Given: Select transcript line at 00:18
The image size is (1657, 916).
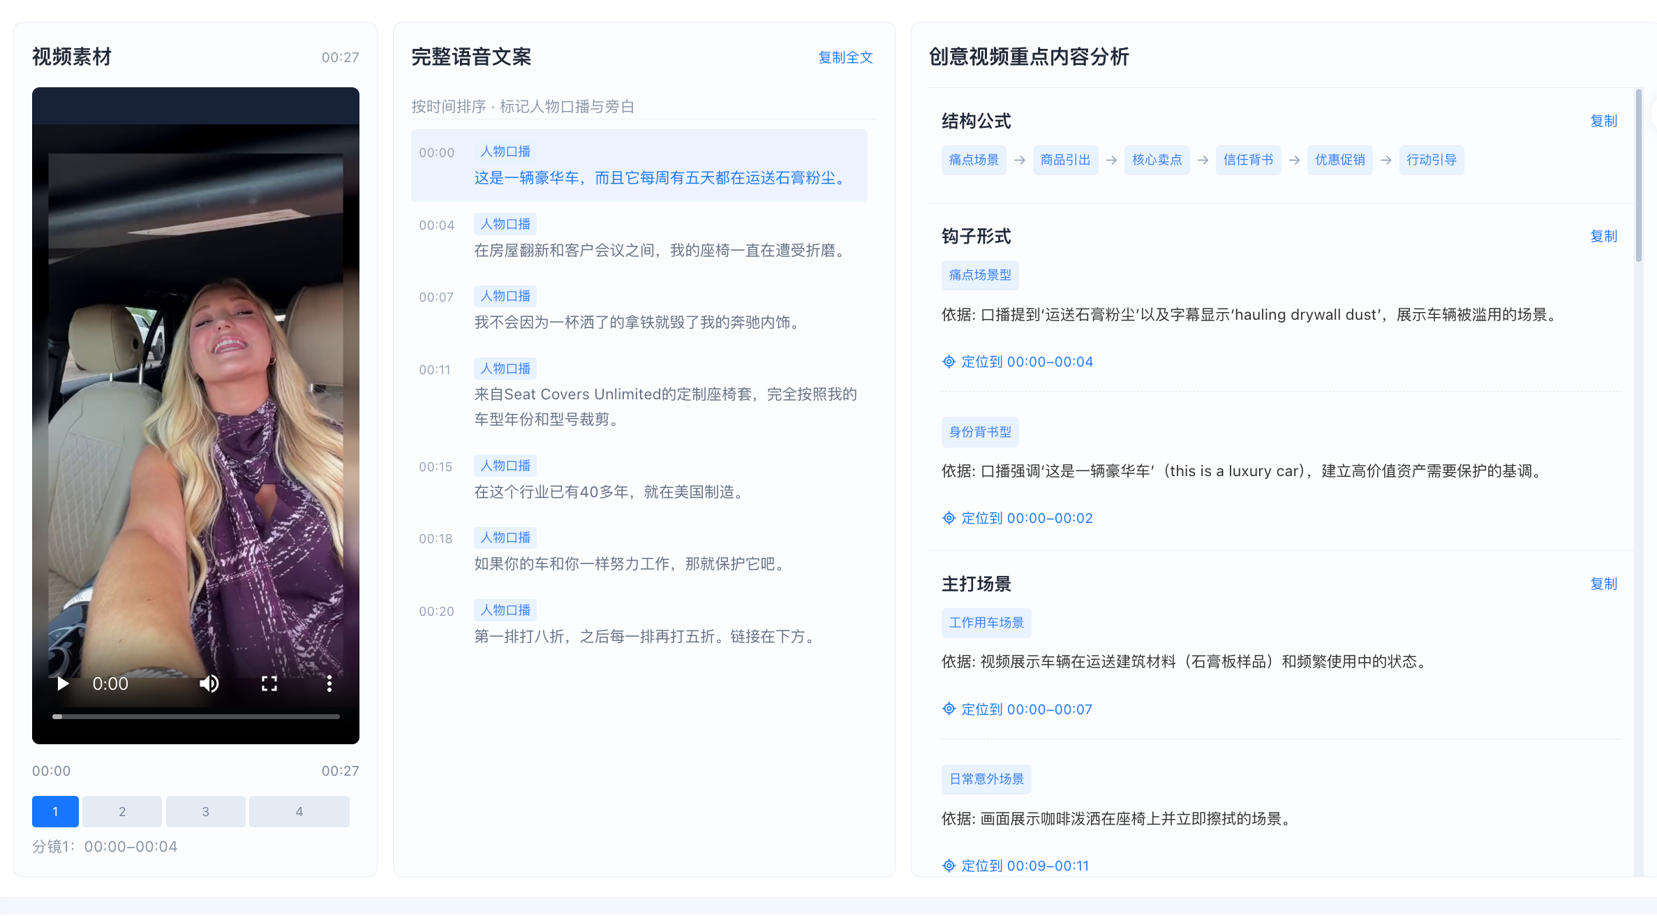Looking at the screenshot, I should (639, 551).
